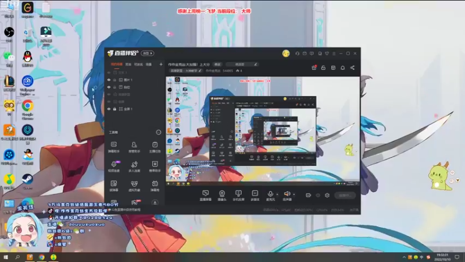Open the 虚拟形象 avatar tool
Screen dimensions: 465x262
[134, 186]
